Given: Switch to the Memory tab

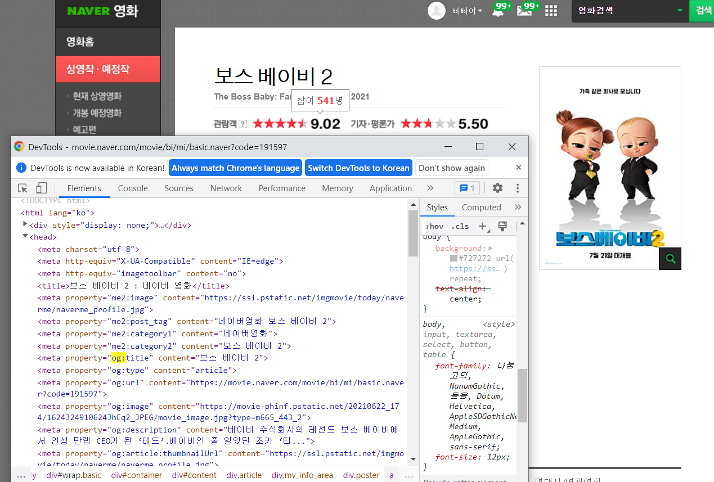Looking at the screenshot, I should coord(338,188).
